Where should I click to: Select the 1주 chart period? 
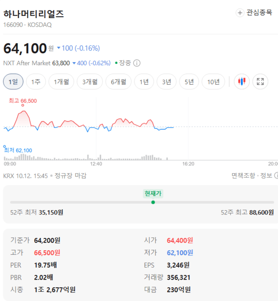(36, 82)
